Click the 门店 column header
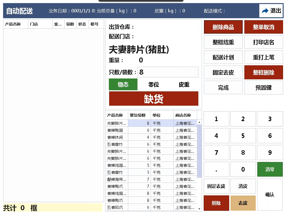The height and width of the screenshot is (215, 287). point(40,24)
